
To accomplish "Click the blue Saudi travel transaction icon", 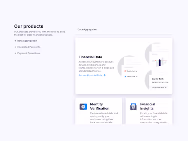I will (x=125, y=76).
